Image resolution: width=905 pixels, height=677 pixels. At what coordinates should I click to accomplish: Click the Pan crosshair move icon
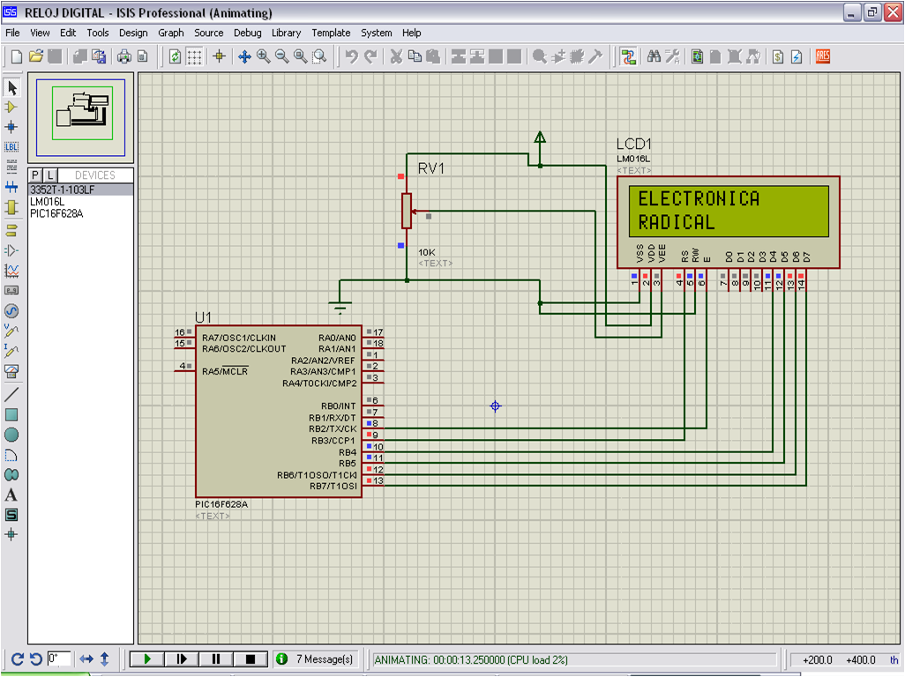pos(244,56)
